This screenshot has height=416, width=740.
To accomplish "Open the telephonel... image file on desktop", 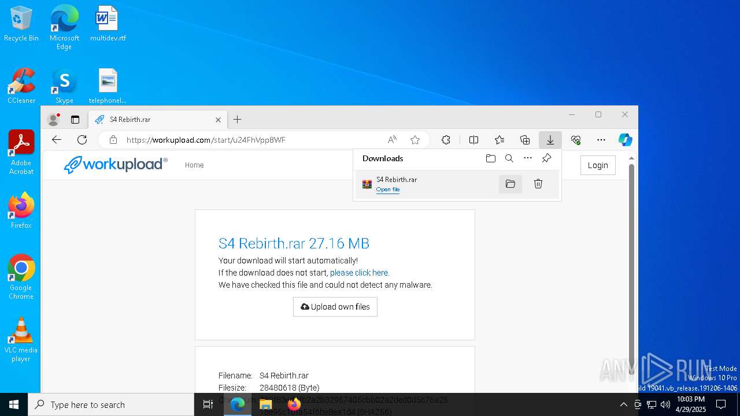I will (108, 86).
